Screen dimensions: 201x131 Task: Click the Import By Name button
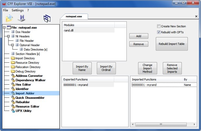tap(82, 68)
